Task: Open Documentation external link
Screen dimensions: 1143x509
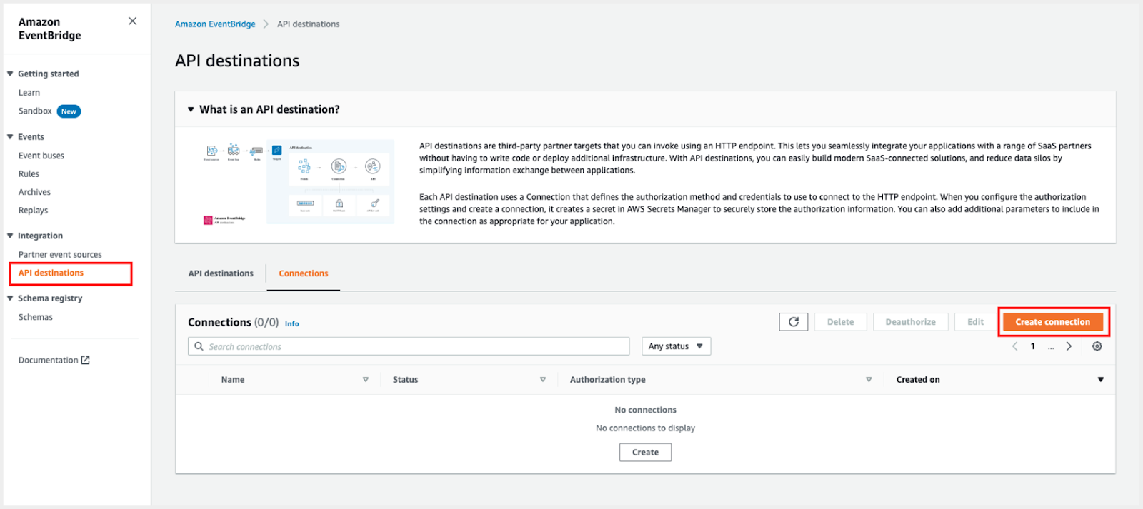Action: [54, 360]
